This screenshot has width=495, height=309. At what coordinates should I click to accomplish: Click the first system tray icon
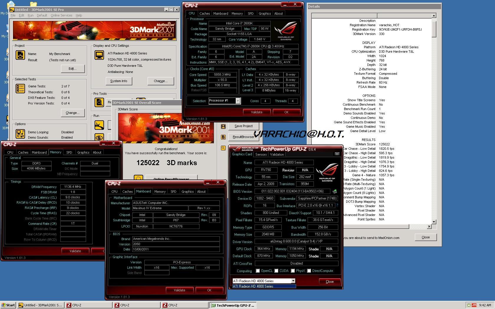coord(469,305)
